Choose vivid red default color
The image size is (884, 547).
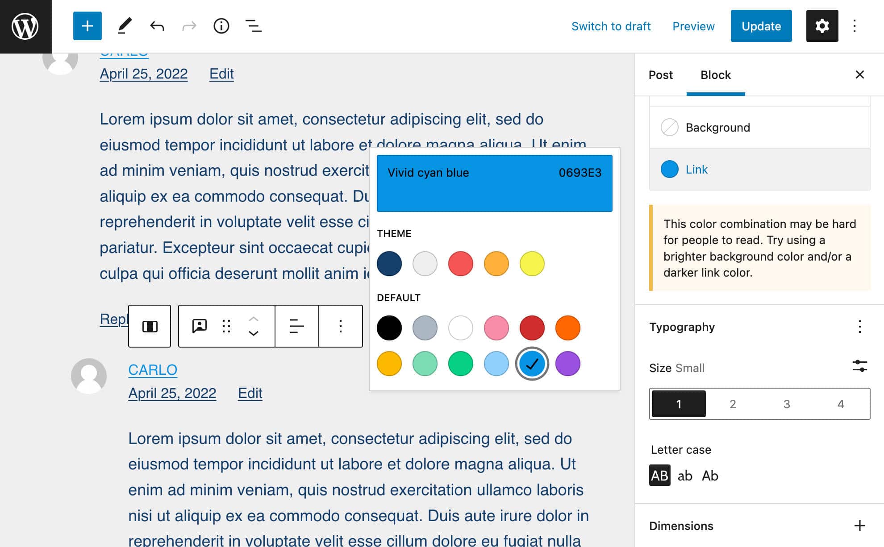(532, 328)
